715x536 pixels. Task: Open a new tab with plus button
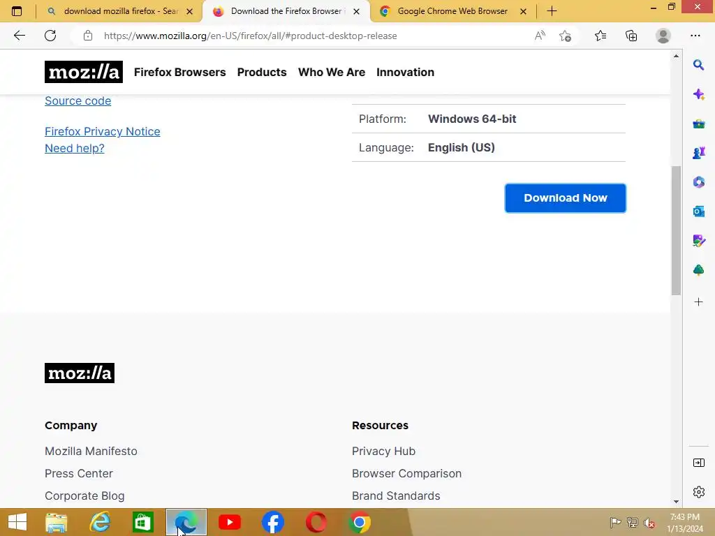[552, 11]
